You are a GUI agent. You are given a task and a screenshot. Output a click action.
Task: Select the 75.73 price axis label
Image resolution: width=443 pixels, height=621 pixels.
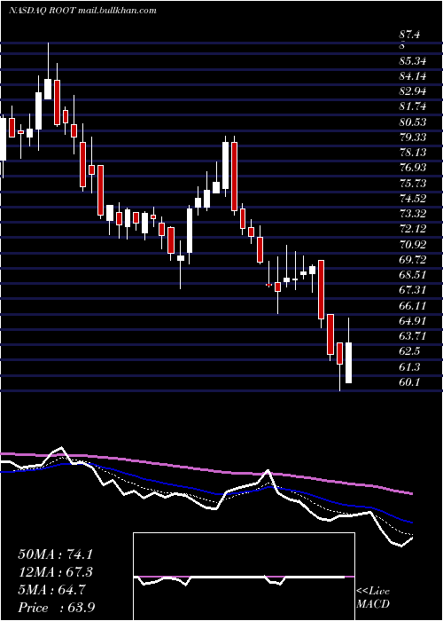(x=413, y=184)
